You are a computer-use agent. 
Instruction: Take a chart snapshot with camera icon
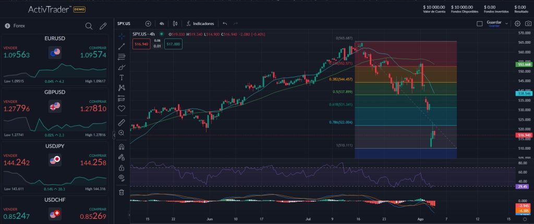point(527,23)
